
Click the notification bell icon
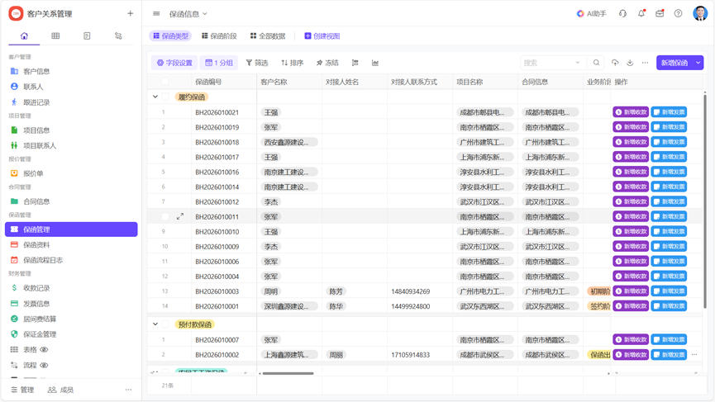(641, 14)
